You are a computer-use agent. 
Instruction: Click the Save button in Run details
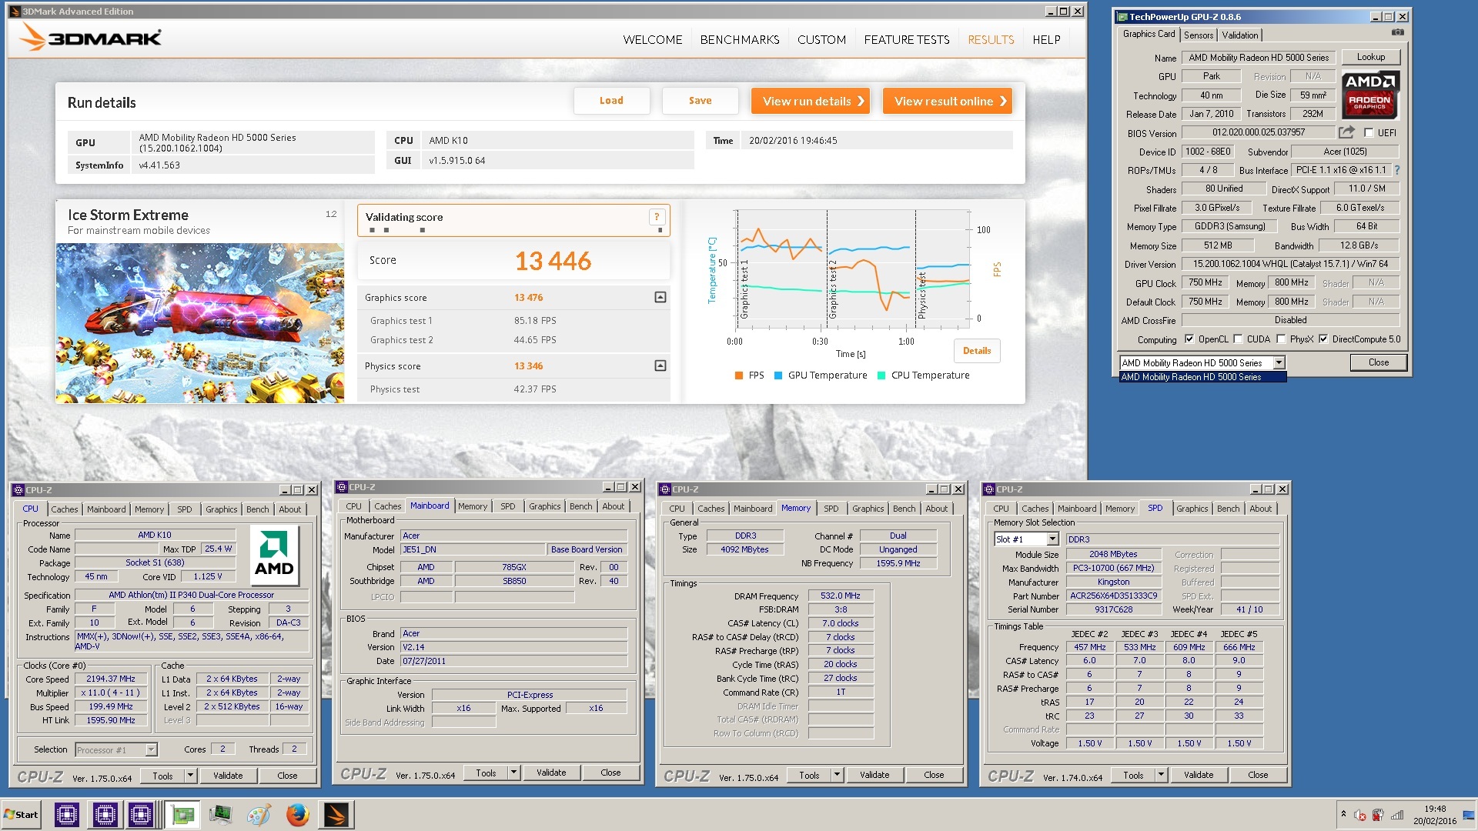[700, 101]
